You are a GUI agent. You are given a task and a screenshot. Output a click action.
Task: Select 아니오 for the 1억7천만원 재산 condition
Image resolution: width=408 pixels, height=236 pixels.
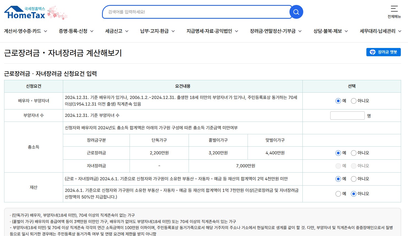(353, 194)
